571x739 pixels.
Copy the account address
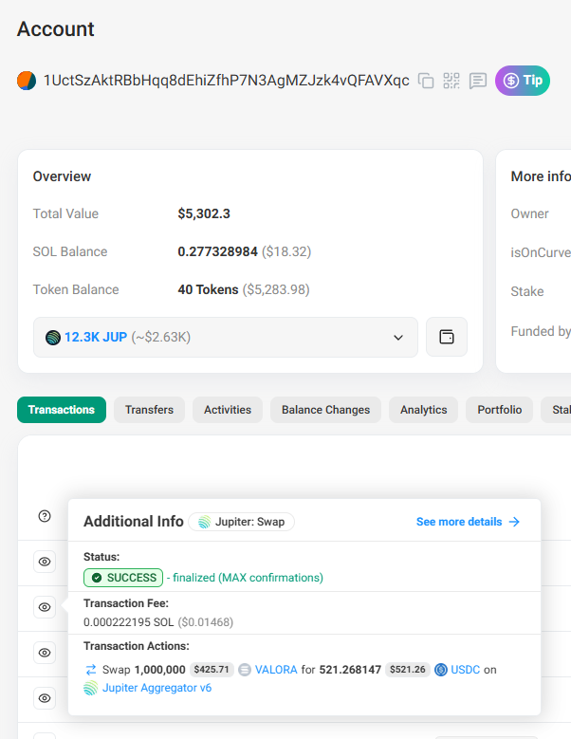click(426, 81)
